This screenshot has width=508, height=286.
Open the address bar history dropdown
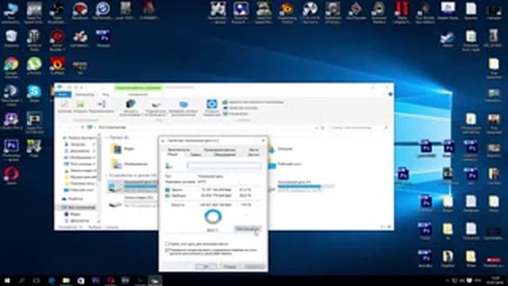[317, 127]
